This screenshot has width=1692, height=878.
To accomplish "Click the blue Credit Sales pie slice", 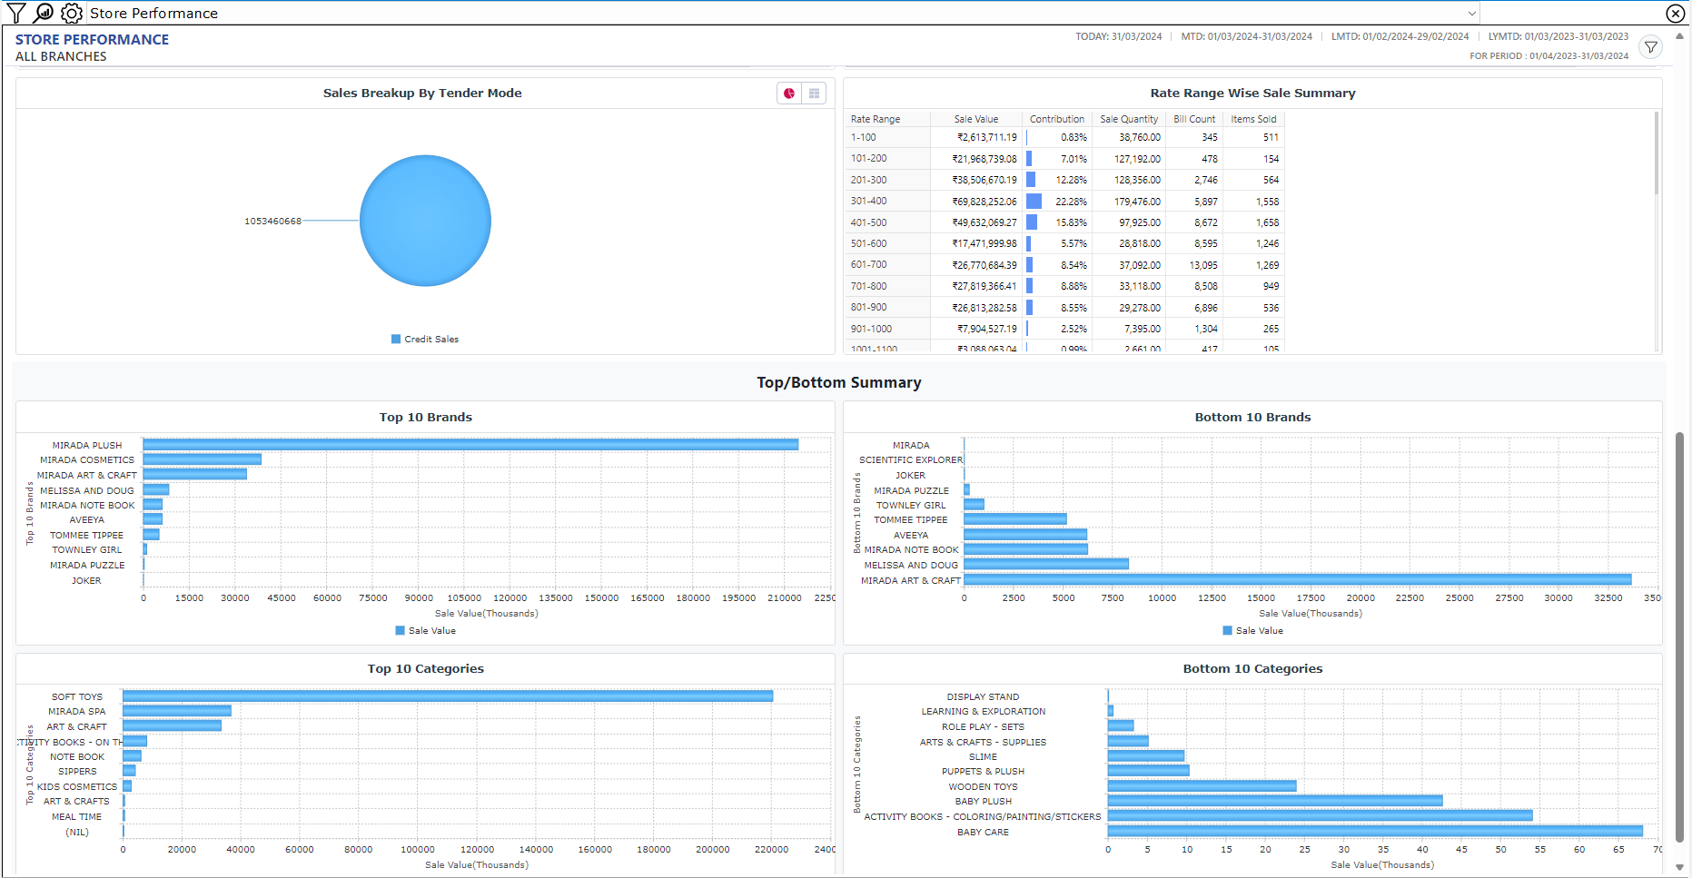I will click(x=425, y=221).
